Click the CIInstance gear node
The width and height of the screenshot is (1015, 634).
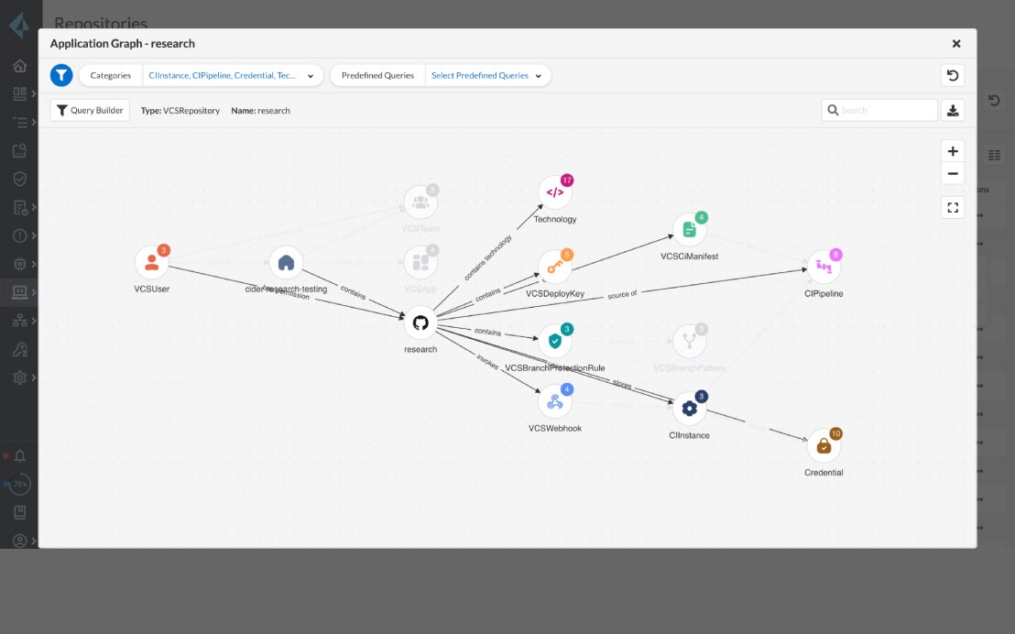tap(689, 409)
